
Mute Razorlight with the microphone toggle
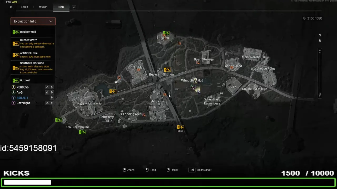coord(52,103)
